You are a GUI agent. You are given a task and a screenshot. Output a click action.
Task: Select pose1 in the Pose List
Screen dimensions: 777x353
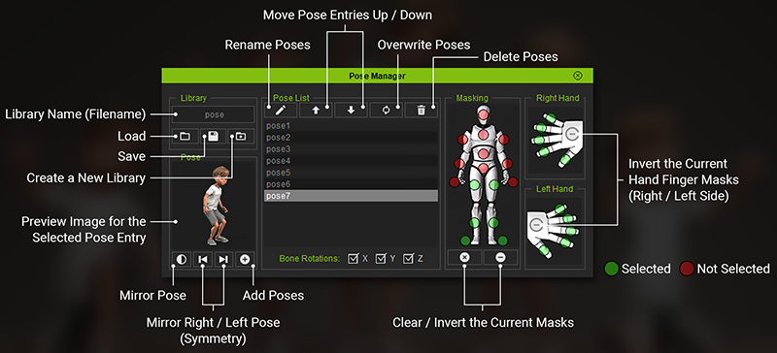point(351,126)
